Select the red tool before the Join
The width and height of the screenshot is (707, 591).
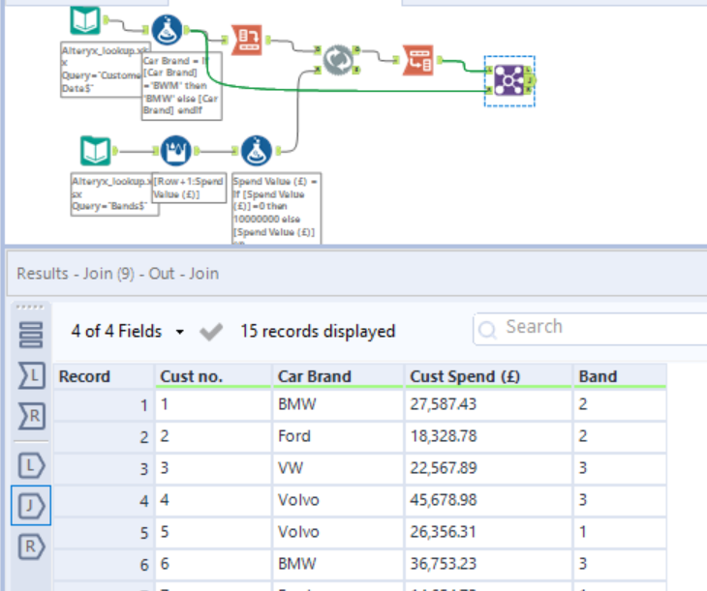(x=418, y=60)
